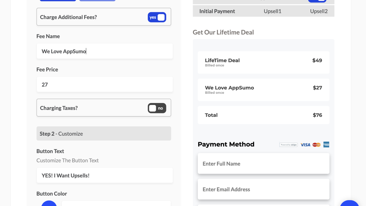Click the Button Color blue circle swatch
The width and height of the screenshot is (366, 206).
(49, 204)
